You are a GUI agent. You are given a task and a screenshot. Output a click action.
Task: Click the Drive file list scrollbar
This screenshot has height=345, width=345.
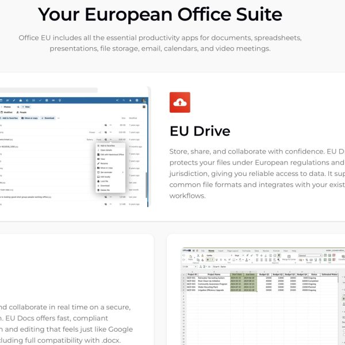pyautogui.click(x=146, y=185)
